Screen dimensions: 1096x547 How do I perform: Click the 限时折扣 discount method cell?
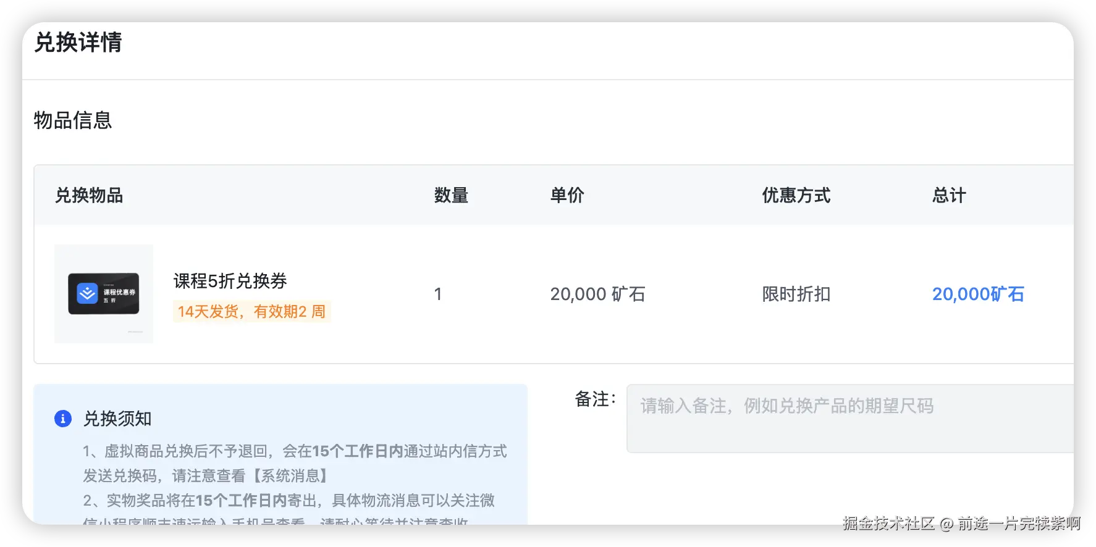coord(796,294)
